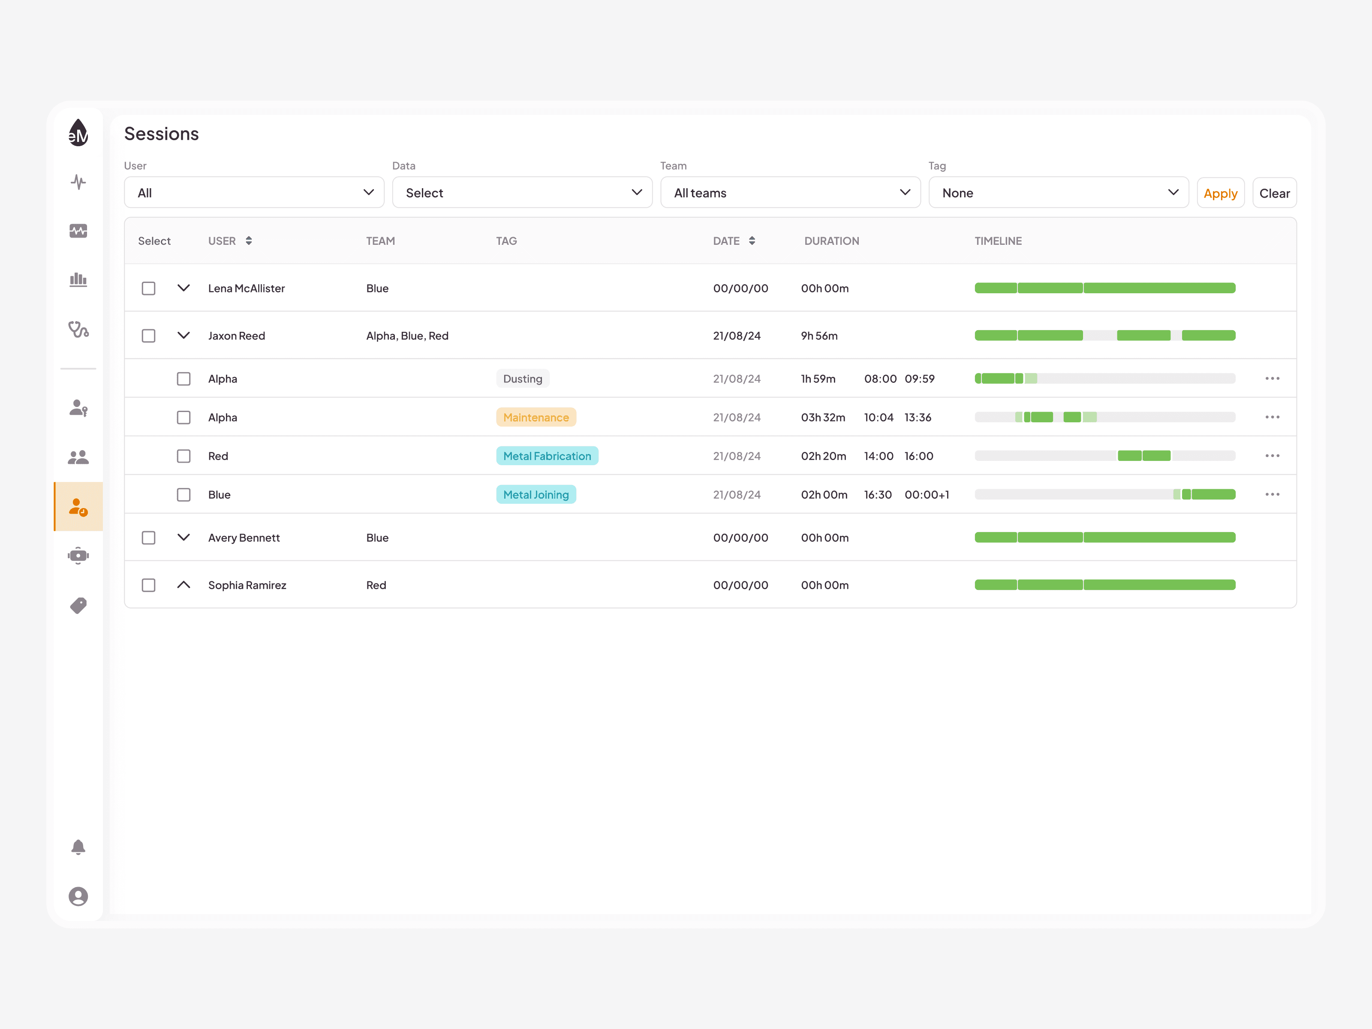
Task: Click Avery Bennett's timeline bar
Action: coord(1105,537)
